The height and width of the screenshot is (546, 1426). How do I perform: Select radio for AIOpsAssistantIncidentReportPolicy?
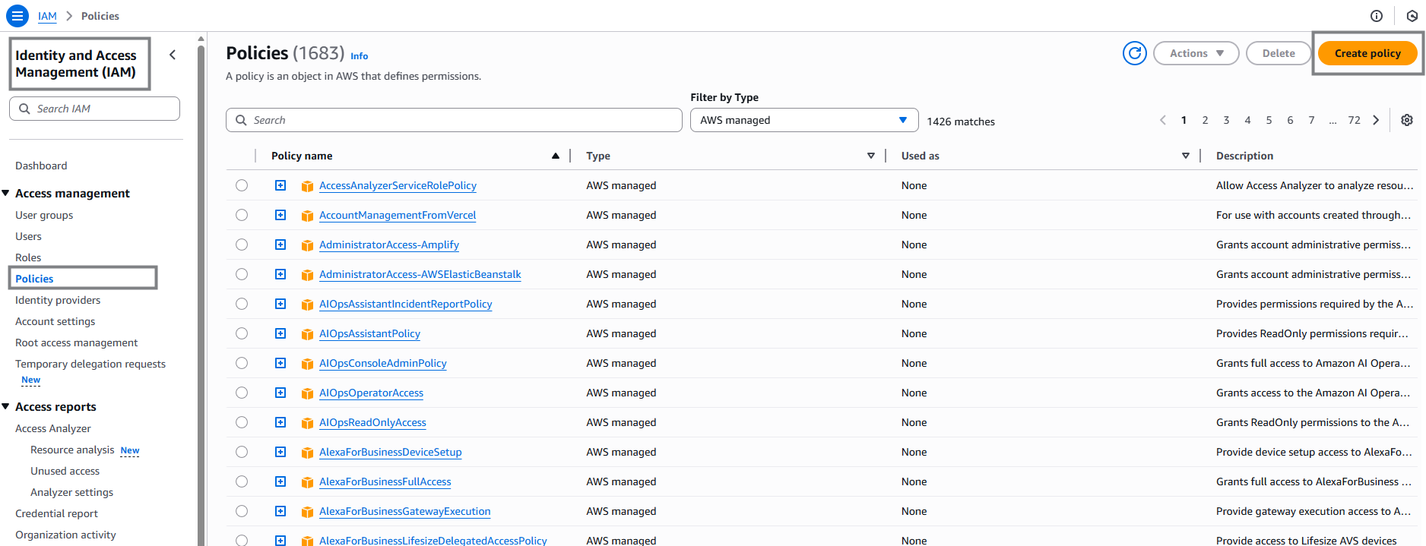(242, 304)
